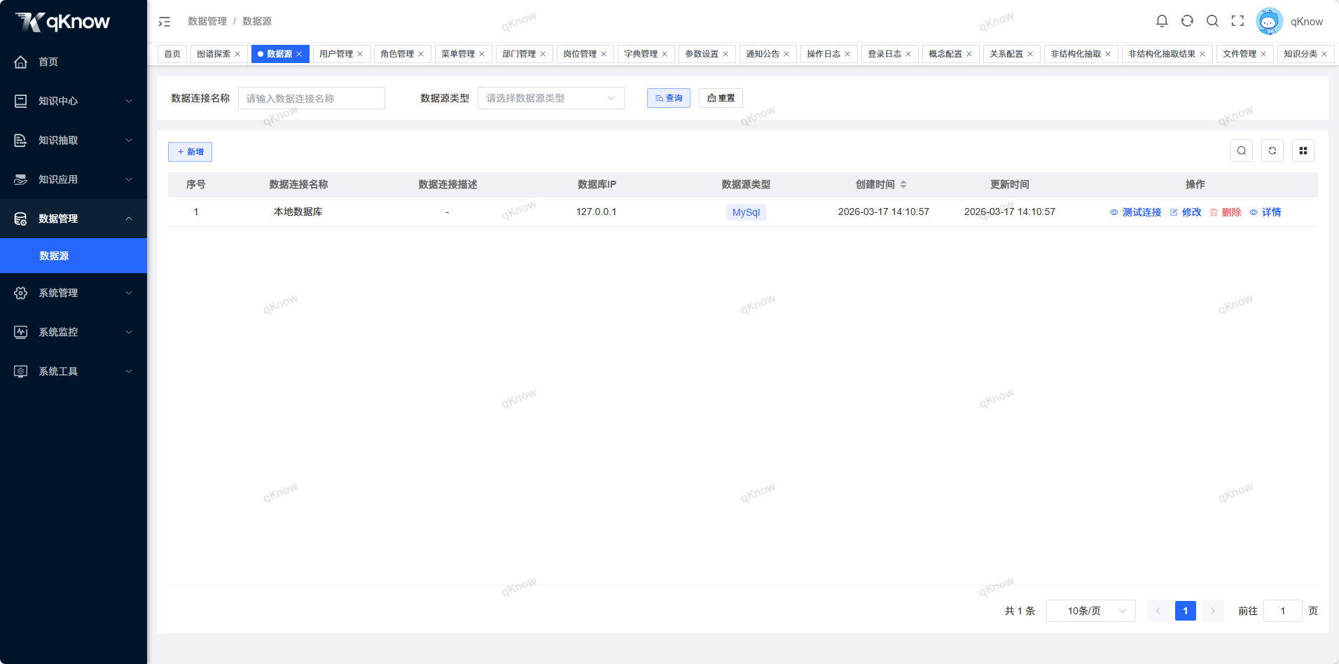
Task: Open the qKnow user avatar
Action: tap(1269, 21)
